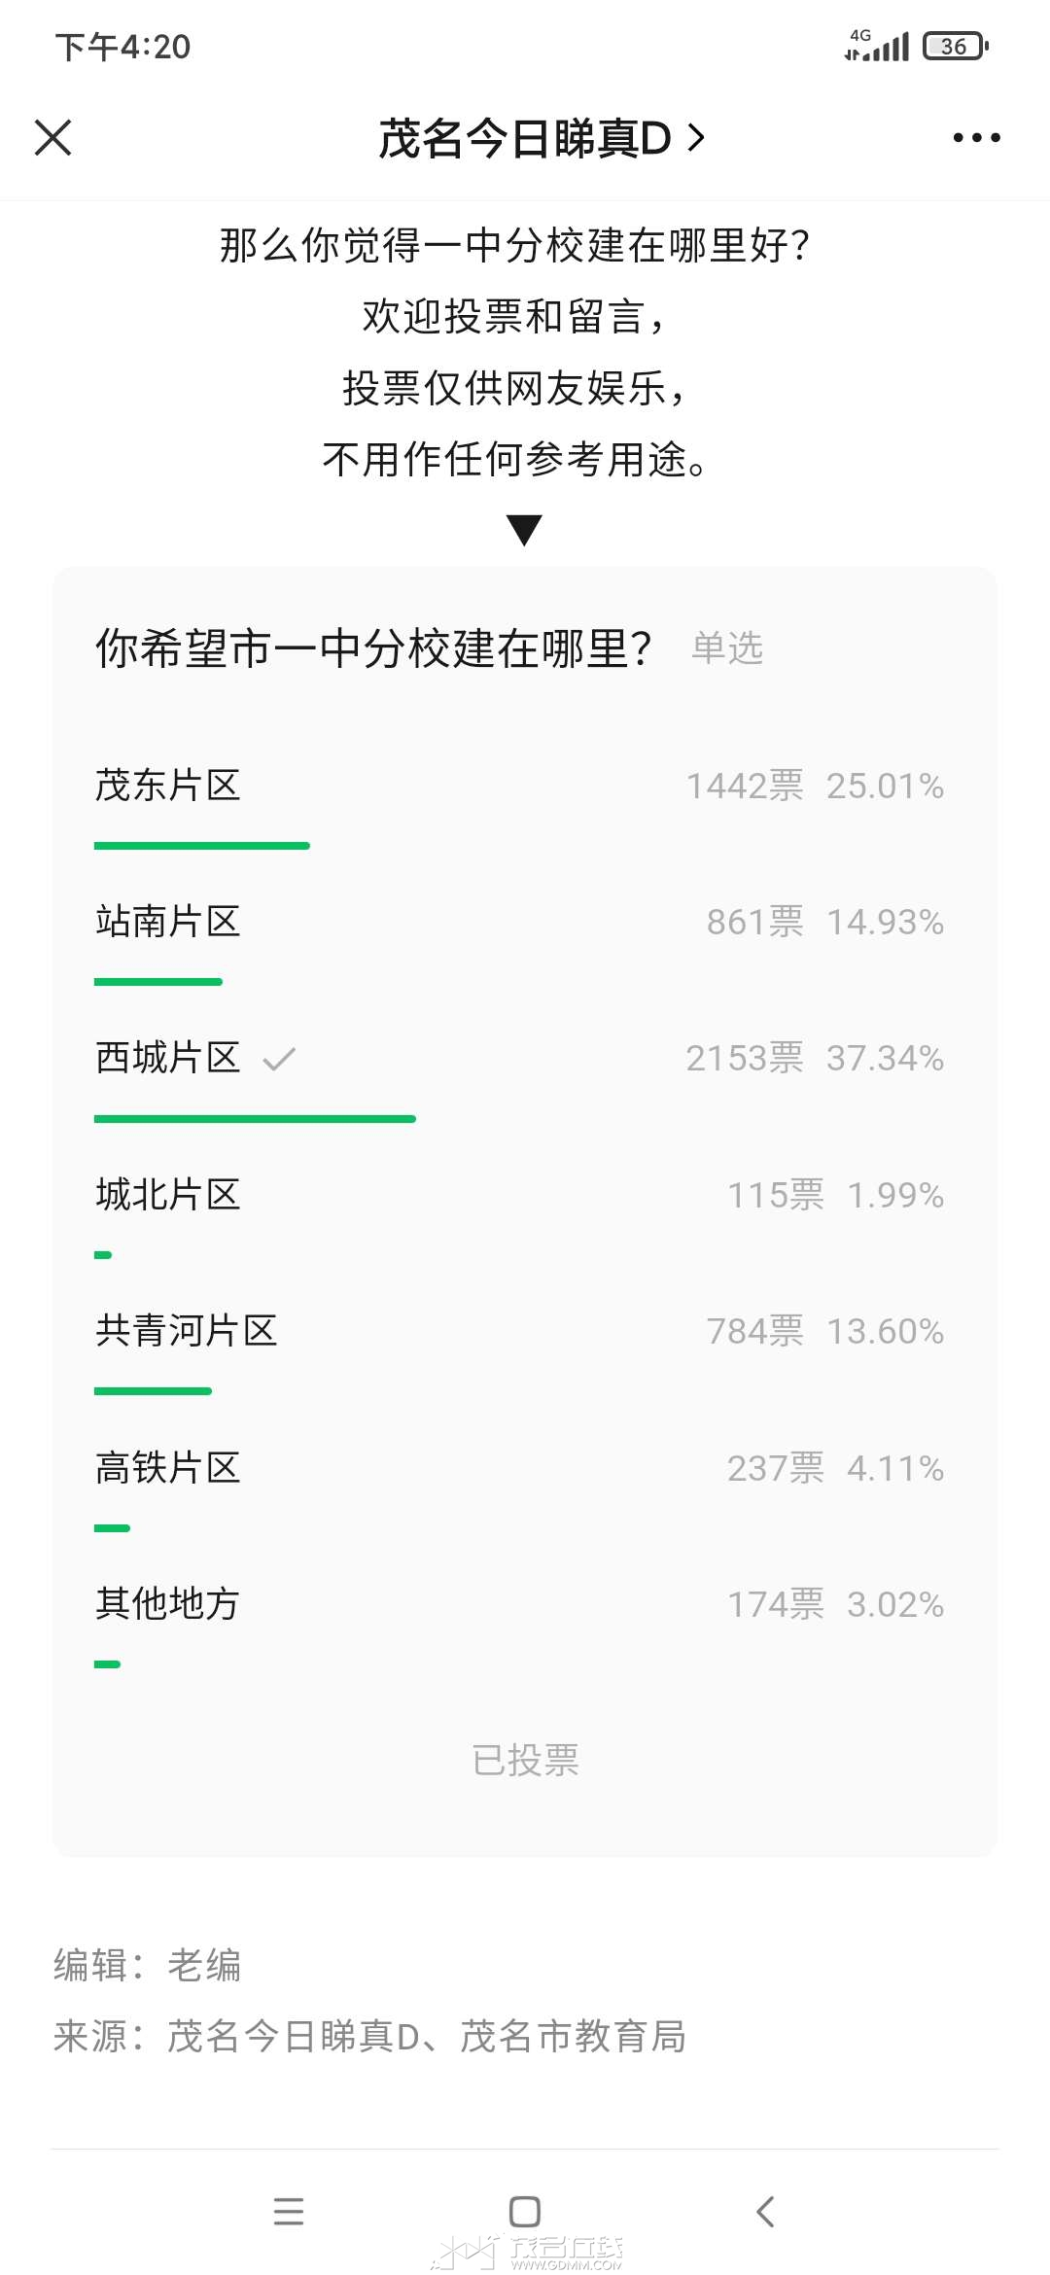Viewport: 1050px width, 2275px height.
Task: Select the 城北片区 poll option
Action: coord(525,1215)
